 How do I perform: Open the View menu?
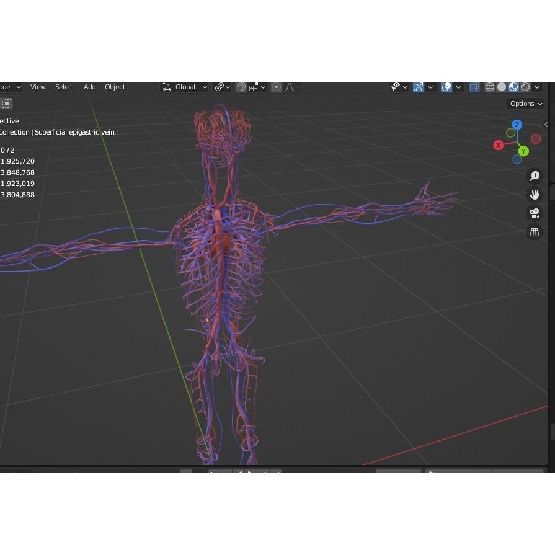(x=38, y=87)
